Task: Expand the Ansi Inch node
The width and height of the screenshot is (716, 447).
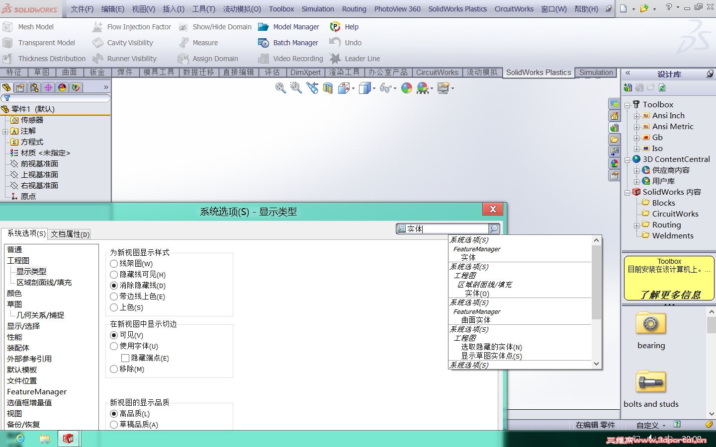Action: coord(636,116)
